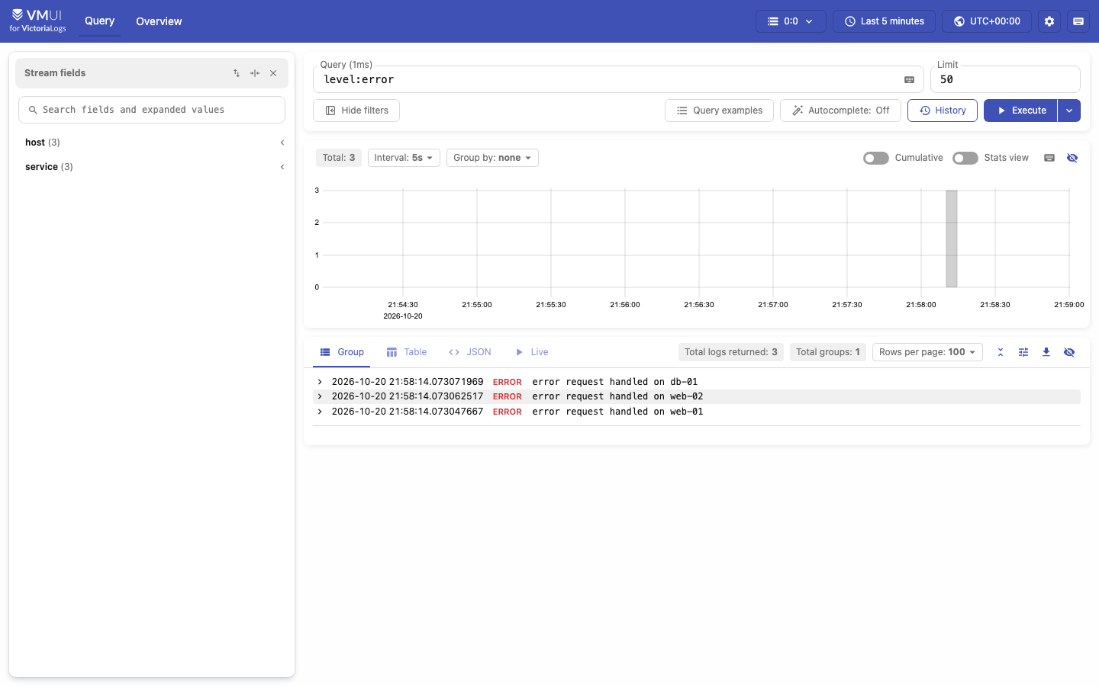Open Rows per page 100 dropdown
Screen dimensions: 1099x686
click(927, 352)
